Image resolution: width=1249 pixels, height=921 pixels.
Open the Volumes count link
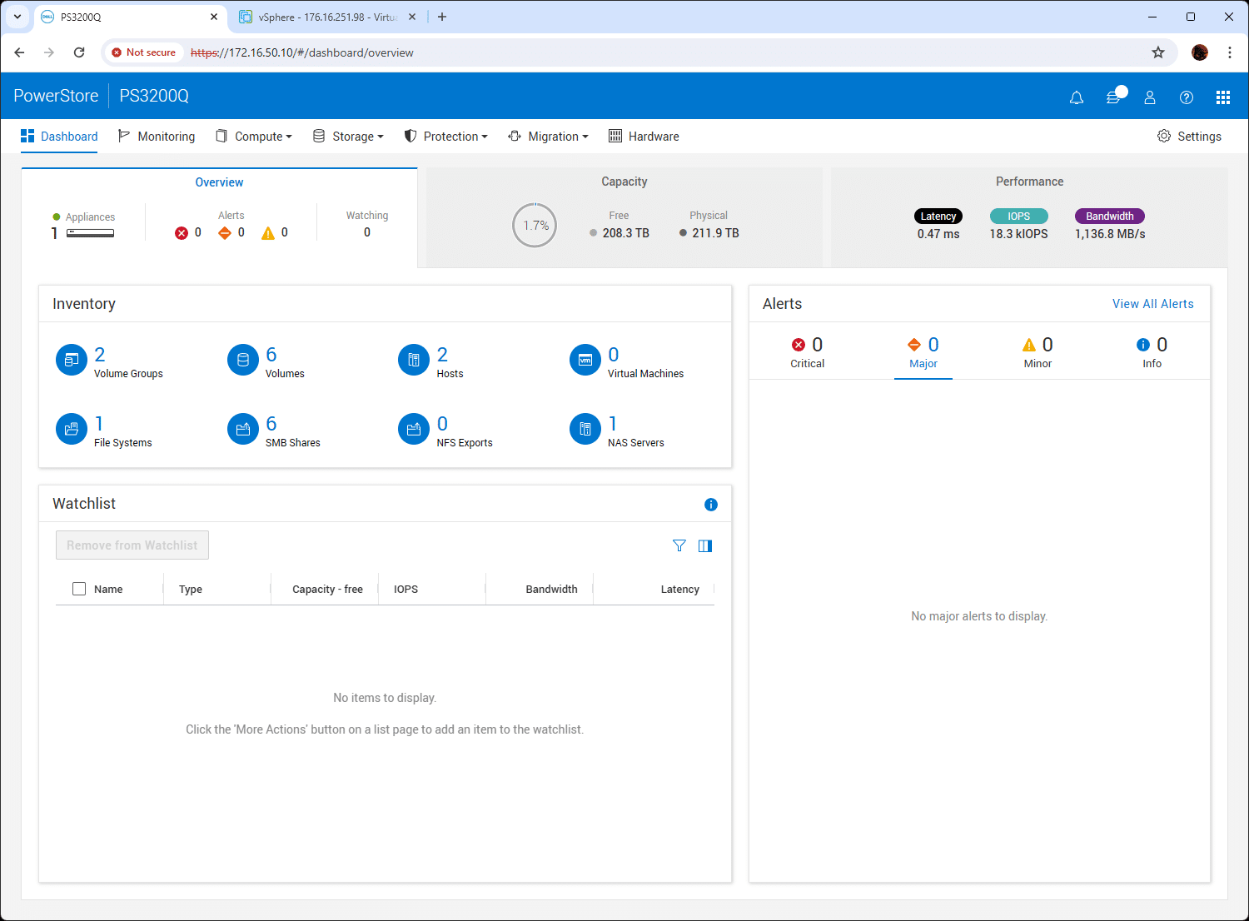[x=271, y=355]
